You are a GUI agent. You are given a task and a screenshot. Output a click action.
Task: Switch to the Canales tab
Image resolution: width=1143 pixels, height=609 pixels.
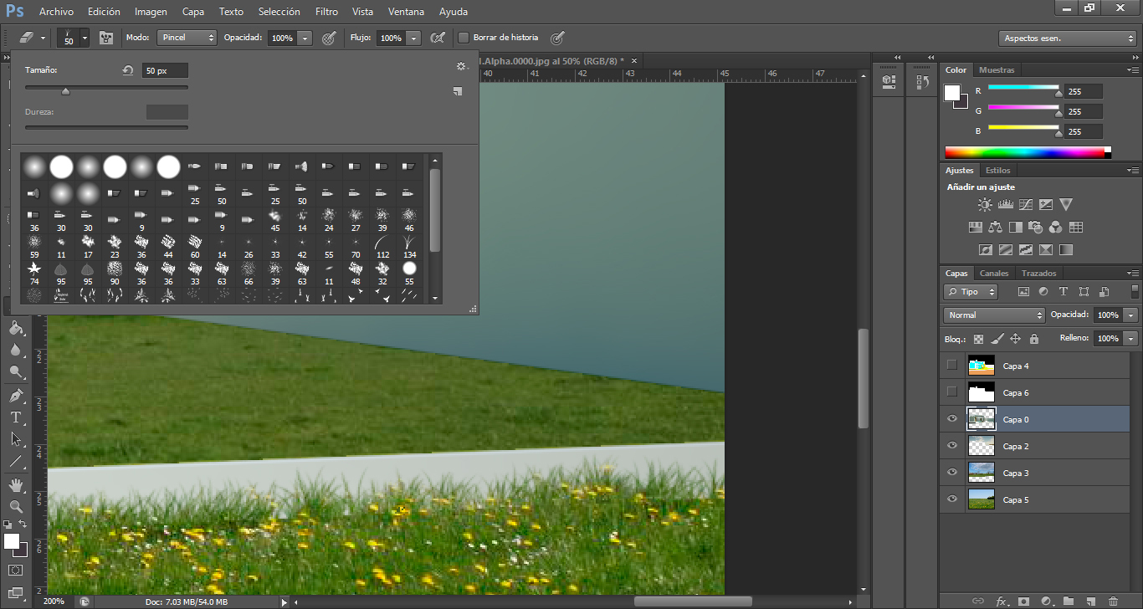pos(994,273)
